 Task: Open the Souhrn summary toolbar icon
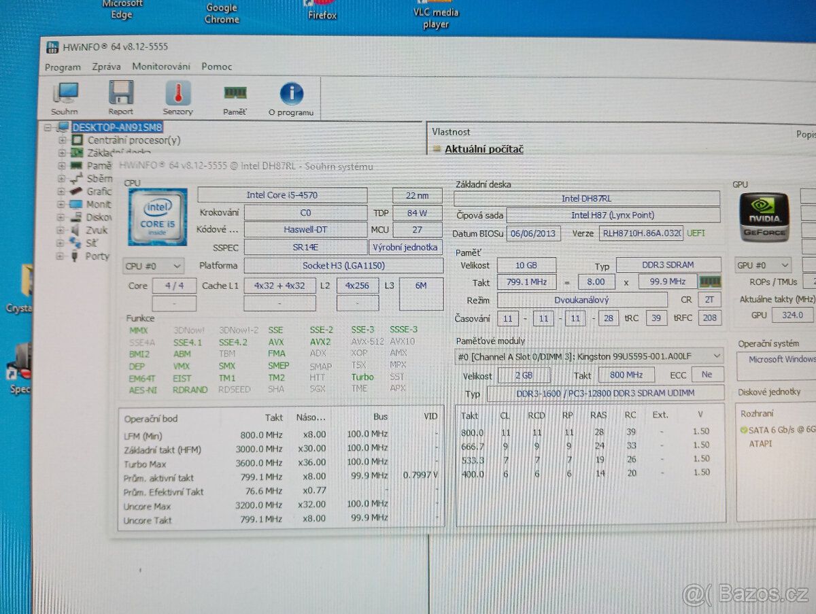point(65,97)
